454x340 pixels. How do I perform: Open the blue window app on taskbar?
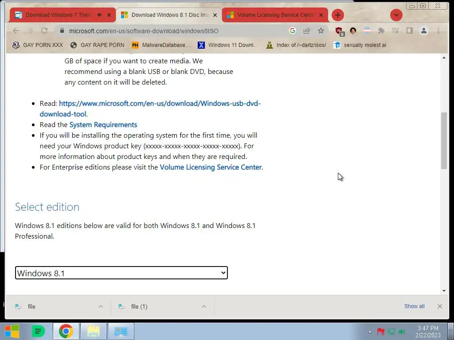121,331
